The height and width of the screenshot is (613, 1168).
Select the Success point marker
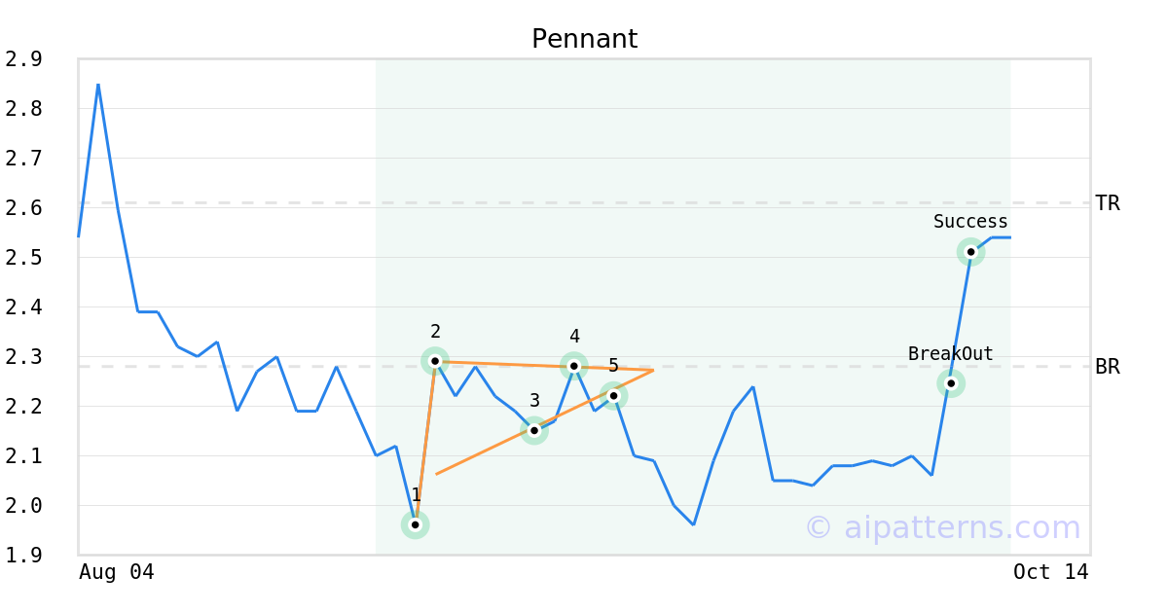970,252
